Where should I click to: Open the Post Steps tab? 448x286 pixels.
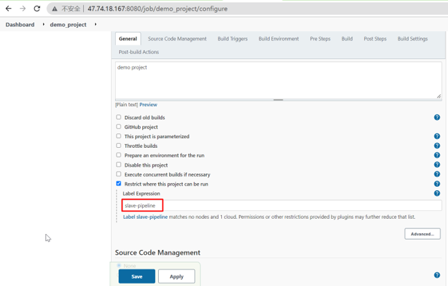click(x=375, y=39)
